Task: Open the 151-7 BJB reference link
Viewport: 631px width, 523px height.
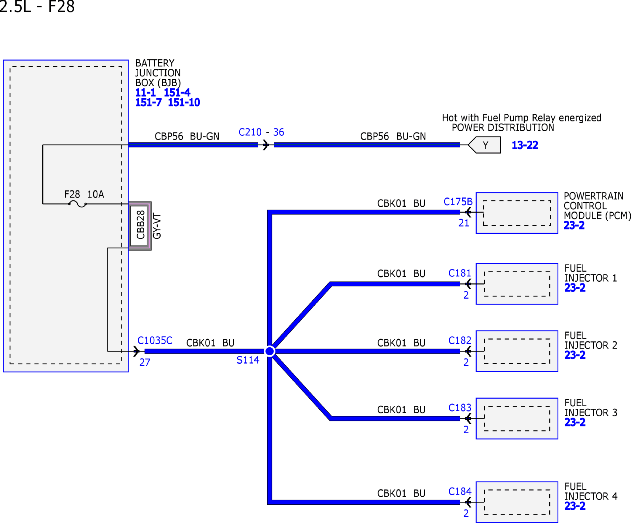Action: [x=148, y=102]
